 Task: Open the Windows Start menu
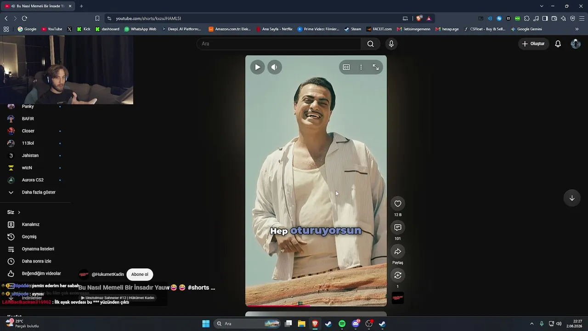pyautogui.click(x=206, y=324)
